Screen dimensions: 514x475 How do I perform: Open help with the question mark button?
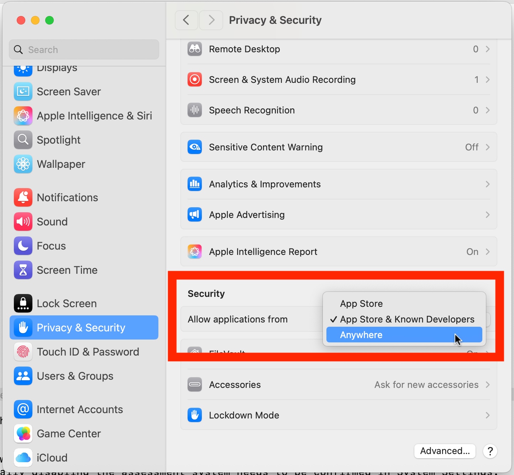pos(490,451)
